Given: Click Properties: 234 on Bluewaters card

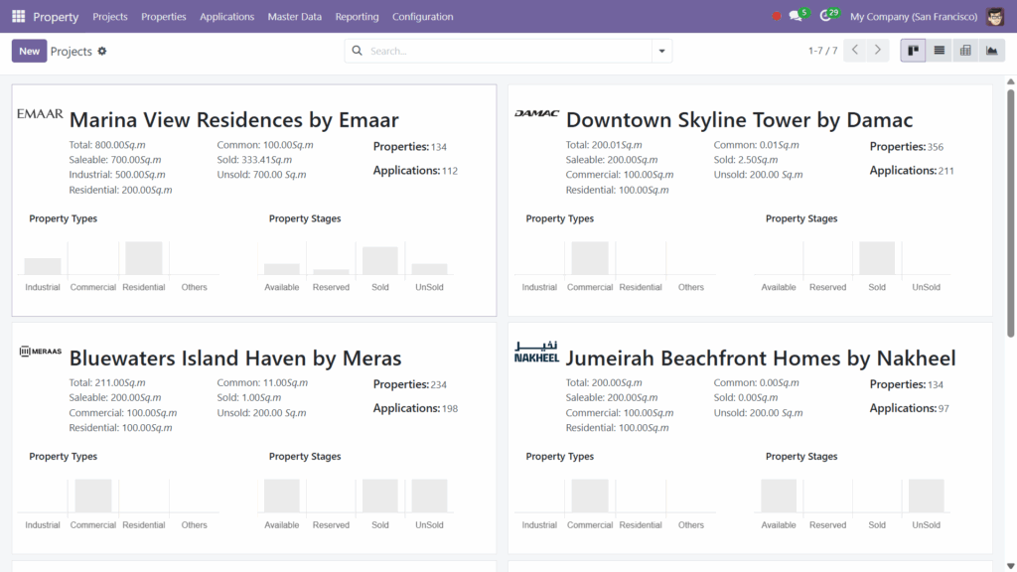Looking at the screenshot, I should click(410, 384).
